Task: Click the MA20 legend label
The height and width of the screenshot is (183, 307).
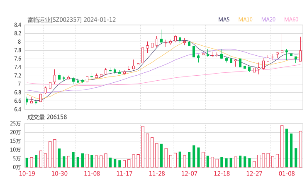Action: pyautogui.click(x=268, y=20)
